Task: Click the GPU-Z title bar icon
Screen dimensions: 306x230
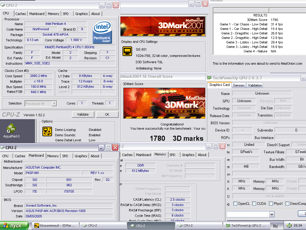Action: click(x=209, y=78)
